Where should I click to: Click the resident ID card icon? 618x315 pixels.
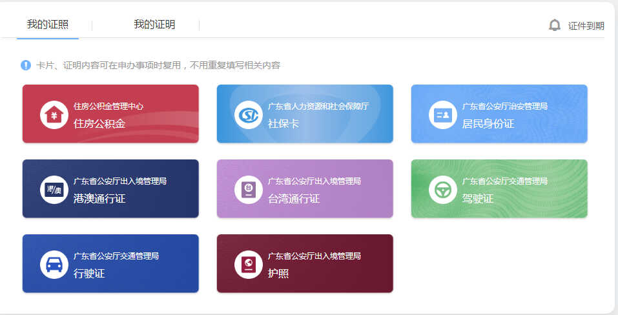pos(442,115)
